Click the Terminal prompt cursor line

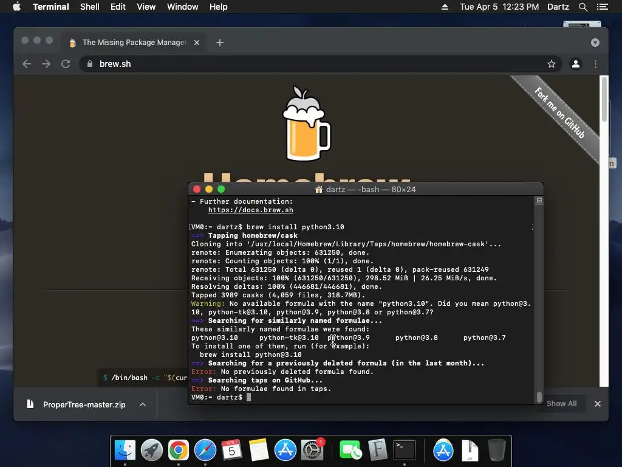(221, 397)
